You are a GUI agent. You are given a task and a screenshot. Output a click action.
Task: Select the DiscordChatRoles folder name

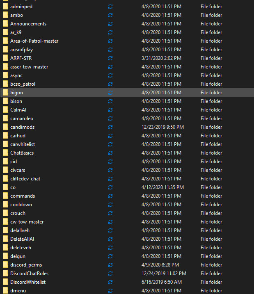coord(29,274)
